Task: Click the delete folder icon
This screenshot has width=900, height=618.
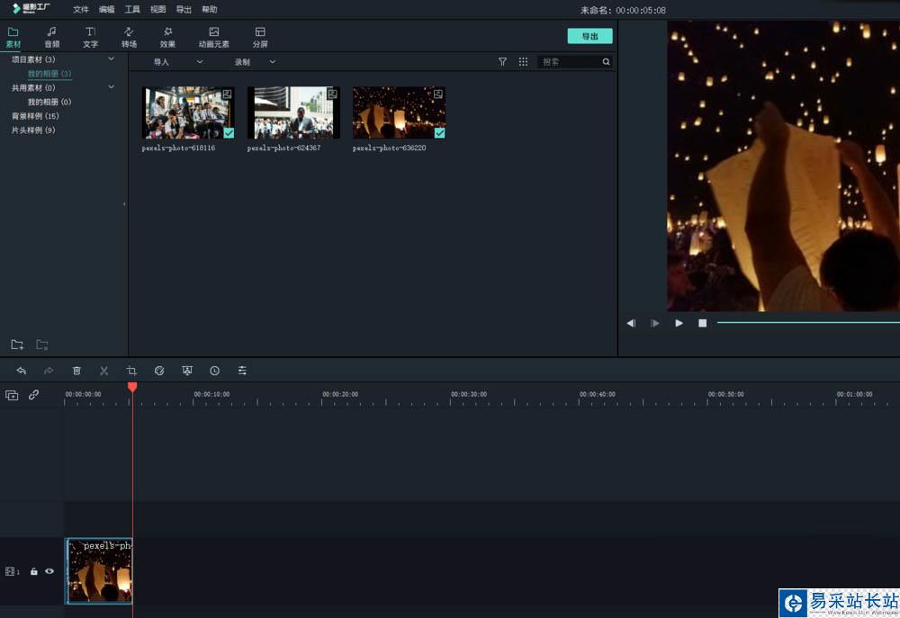Action: click(x=42, y=345)
